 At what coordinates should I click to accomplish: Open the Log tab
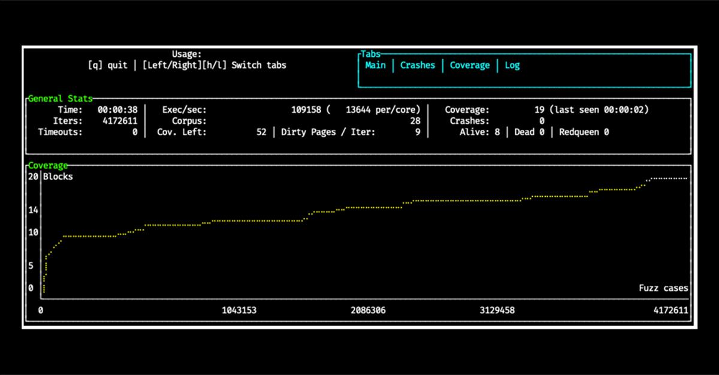(512, 65)
